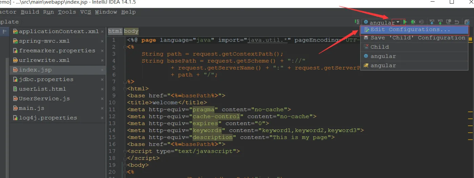
Task: Click the green Run button
Action: [x=405, y=22]
